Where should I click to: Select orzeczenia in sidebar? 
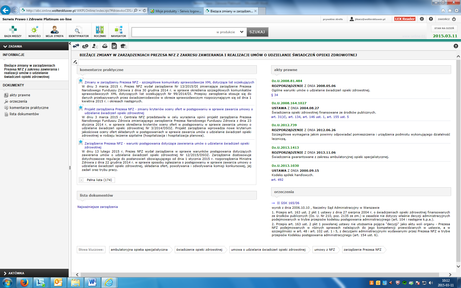pos(18,101)
